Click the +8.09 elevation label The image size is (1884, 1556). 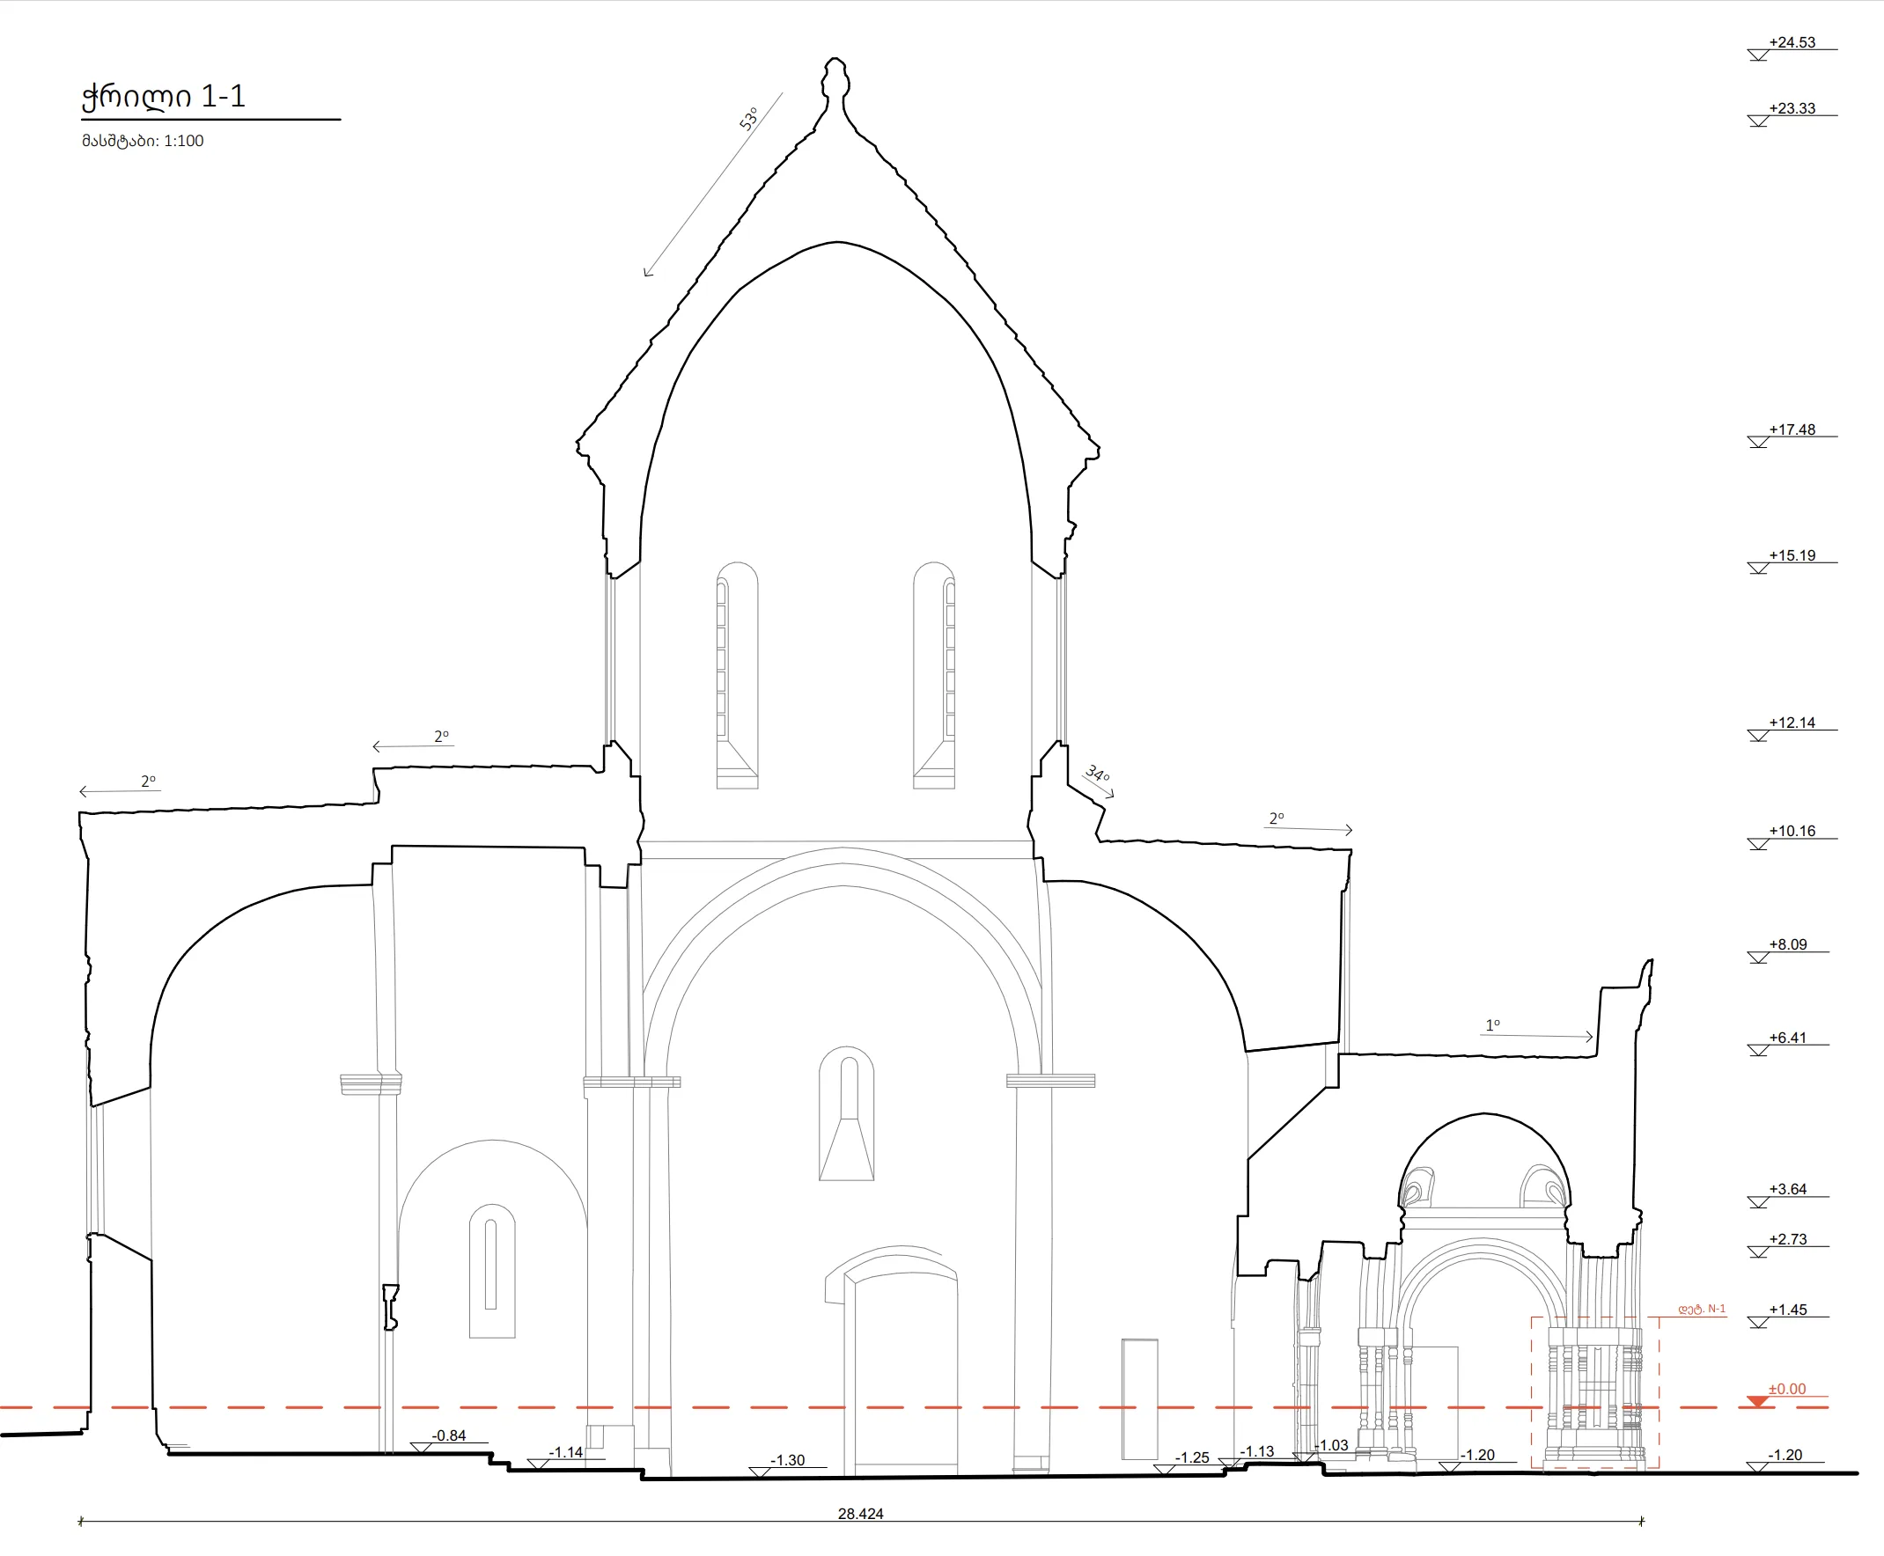click(x=1787, y=944)
